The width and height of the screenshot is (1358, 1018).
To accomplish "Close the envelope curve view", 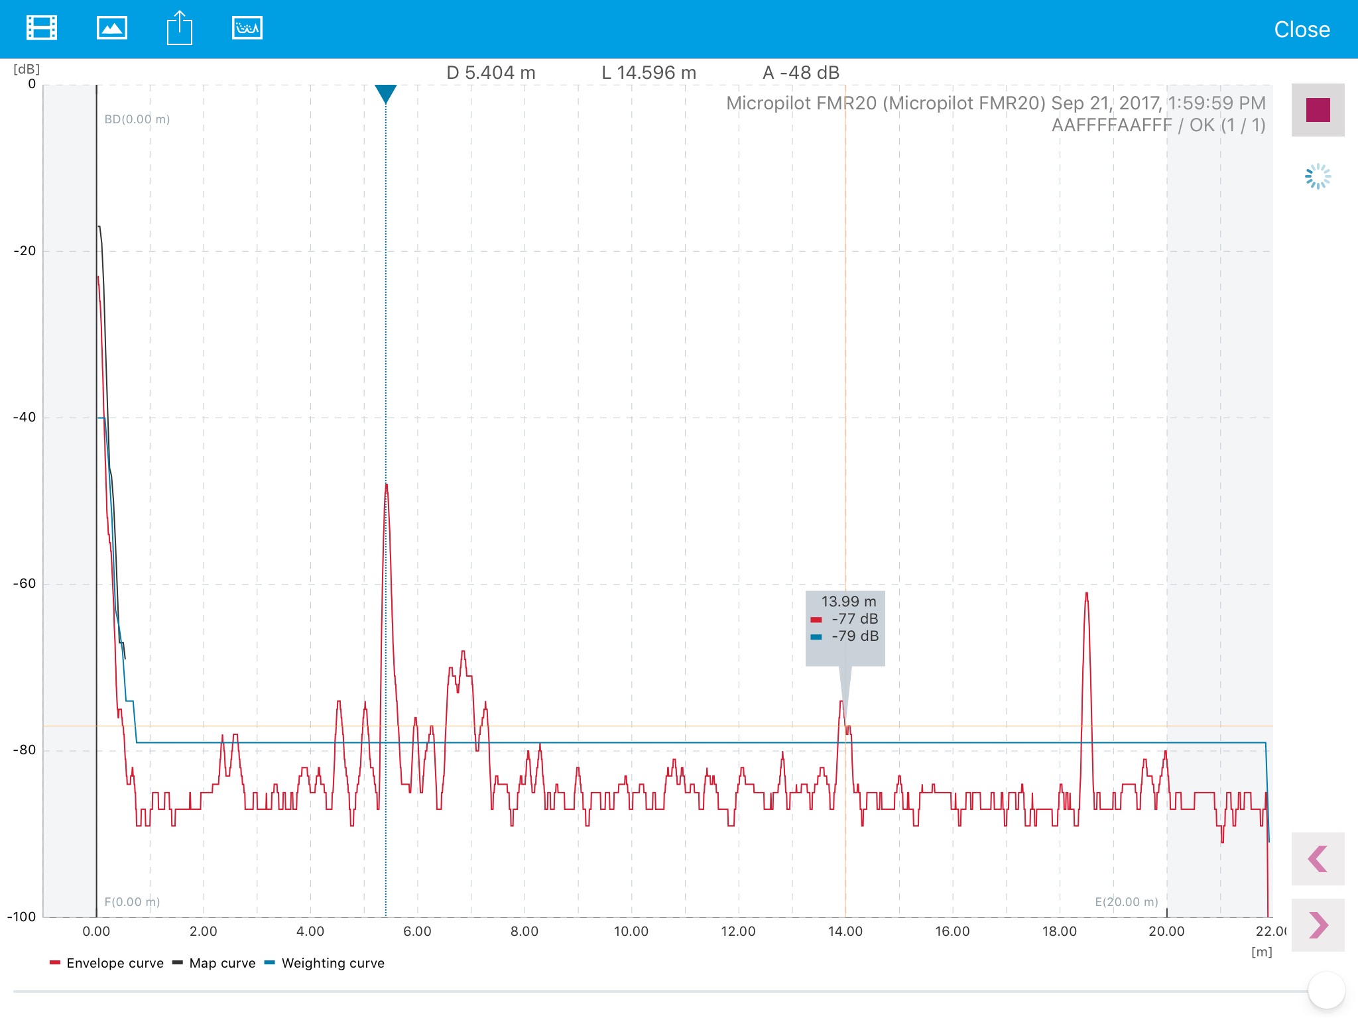I will (x=1302, y=30).
